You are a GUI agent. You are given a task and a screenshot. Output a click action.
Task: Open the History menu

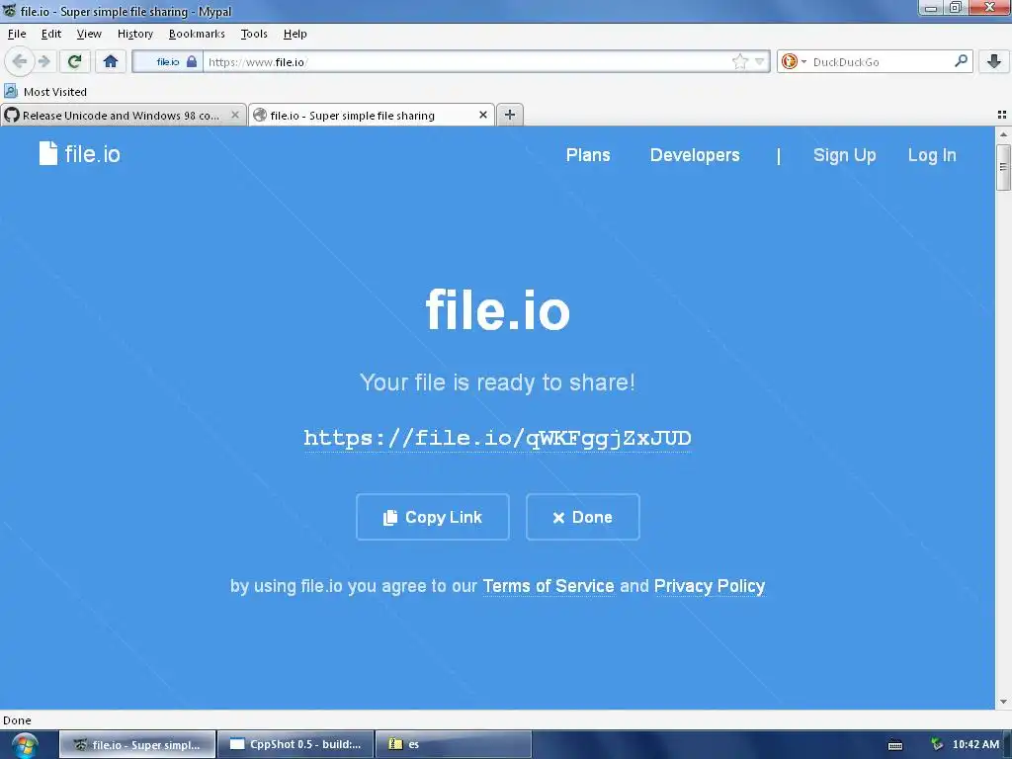[x=134, y=34]
